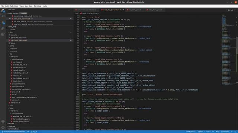Image resolution: width=238 pixels, height=133 pixels.
Task: Split the editor to the right
Action: [x=232, y=10]
